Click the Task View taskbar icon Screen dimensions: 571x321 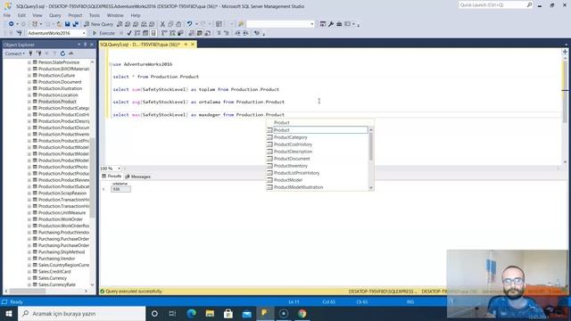point(172,313)
